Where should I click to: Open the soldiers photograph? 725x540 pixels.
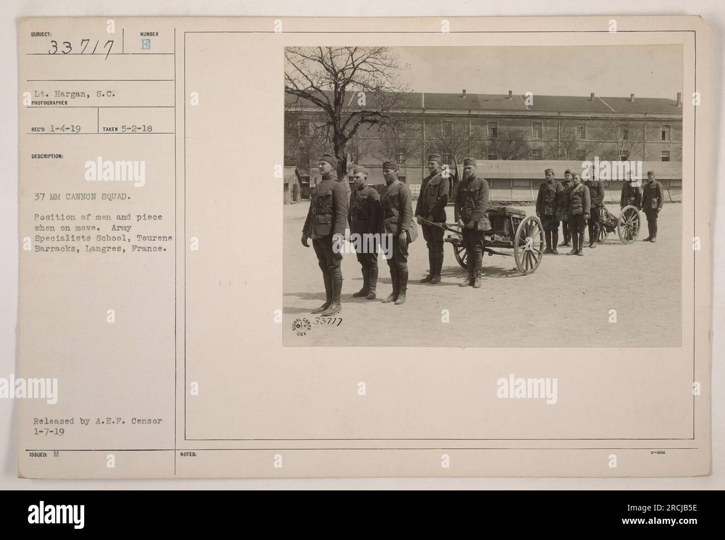click(x=483, y=196)
